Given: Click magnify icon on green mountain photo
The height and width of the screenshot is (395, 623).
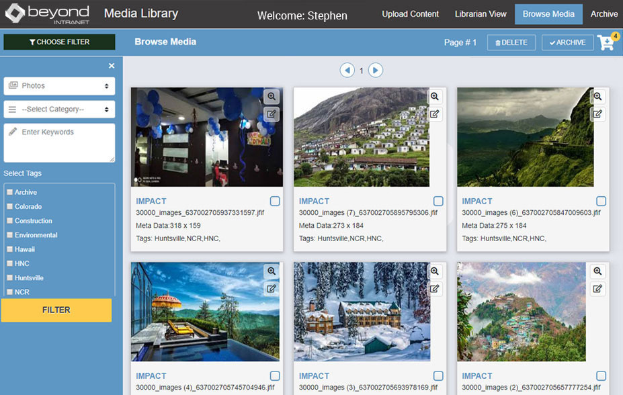Looking at the screenshot, I should tap(597, 97).
